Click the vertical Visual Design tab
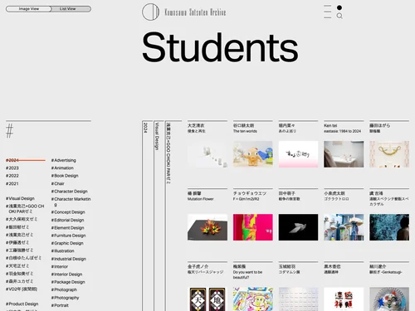 coord(157,136)
